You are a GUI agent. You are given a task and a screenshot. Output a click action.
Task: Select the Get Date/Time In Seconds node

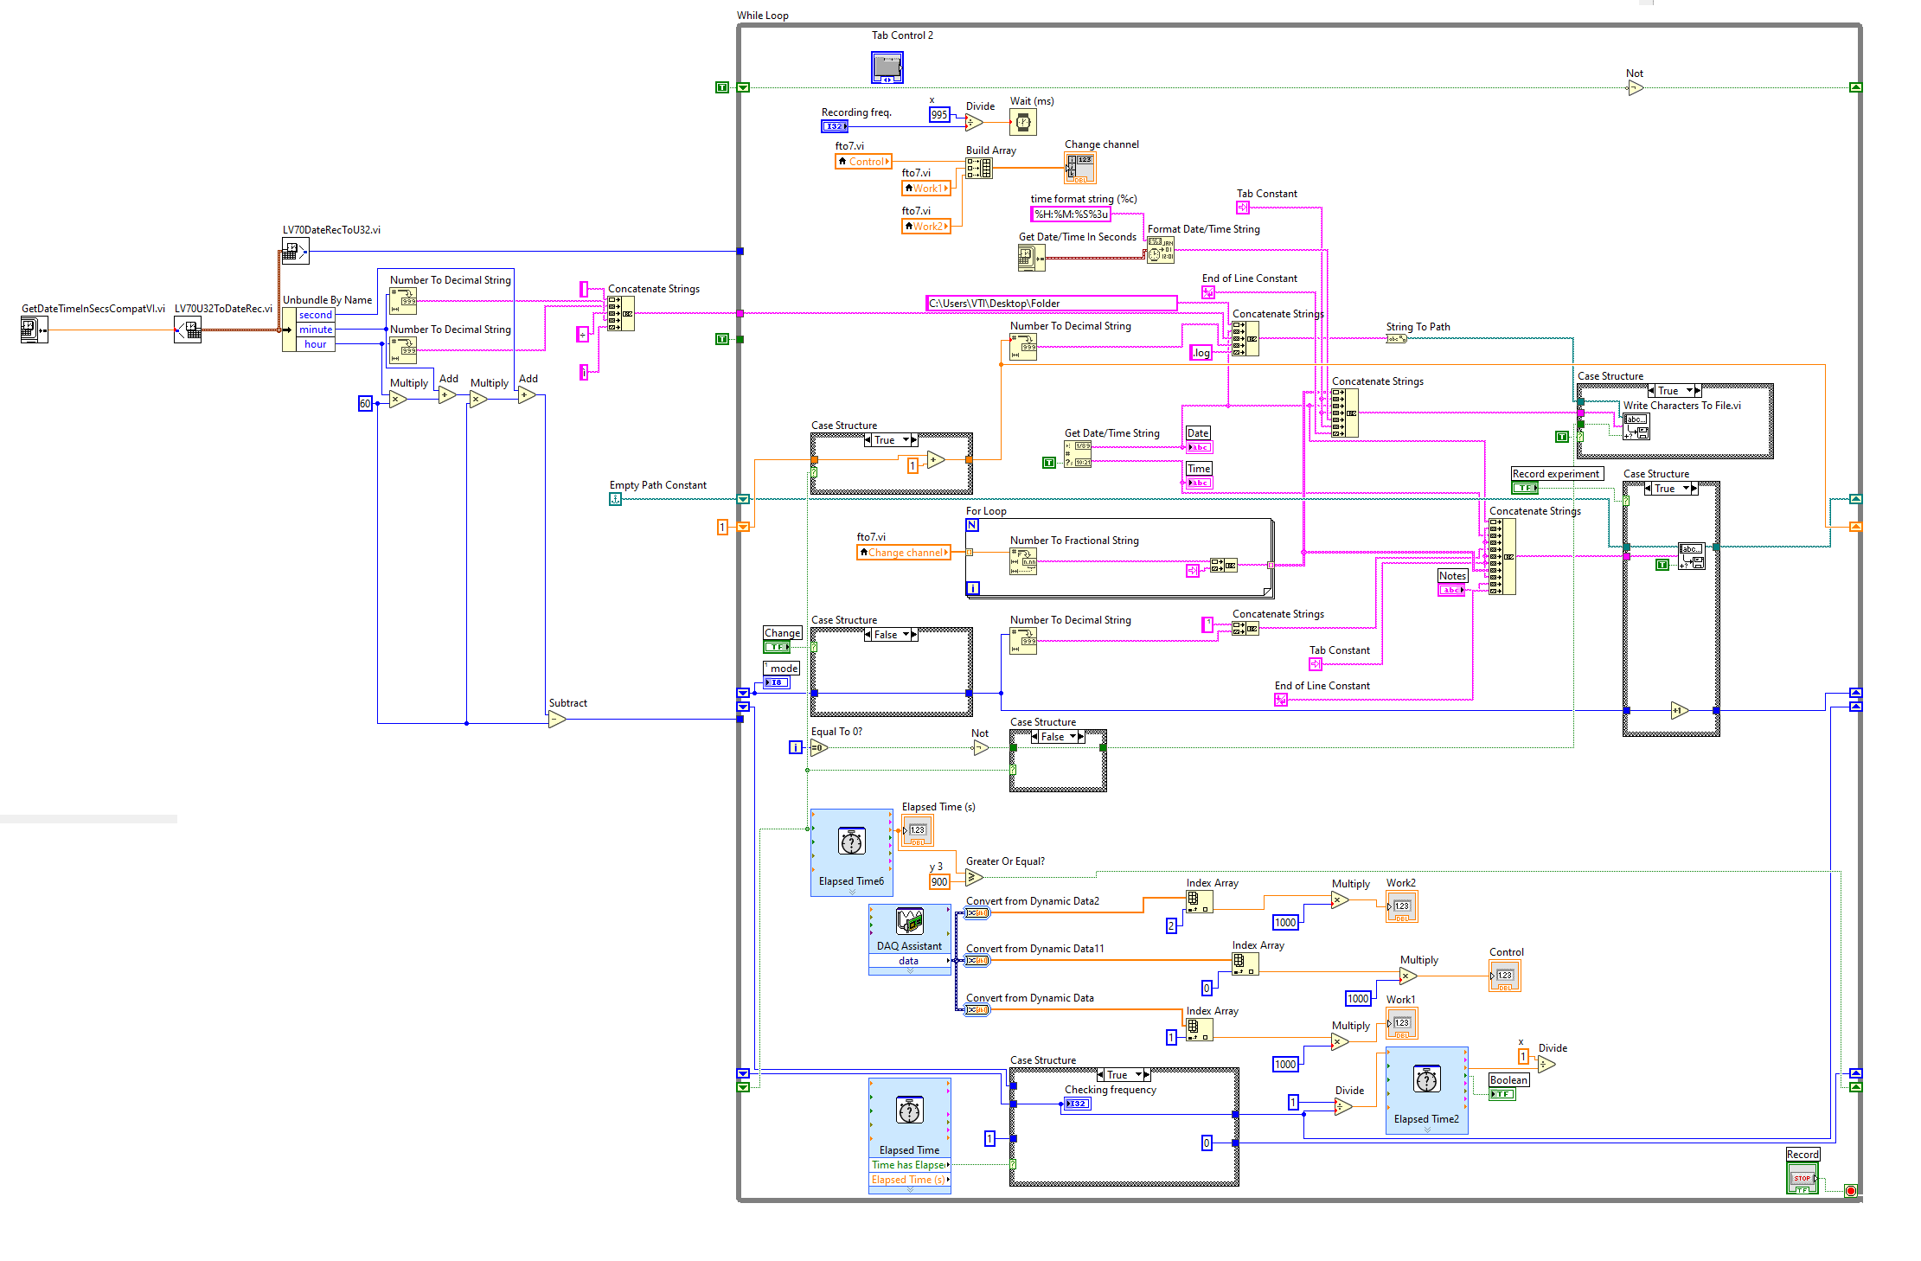pos(1032,257)
